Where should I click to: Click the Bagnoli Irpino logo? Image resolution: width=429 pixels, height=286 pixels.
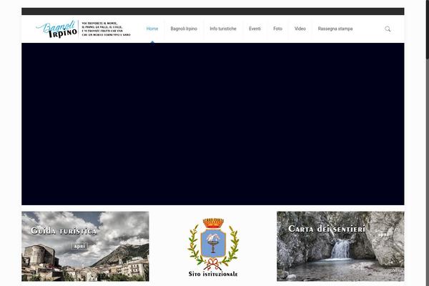coord(56,29)
